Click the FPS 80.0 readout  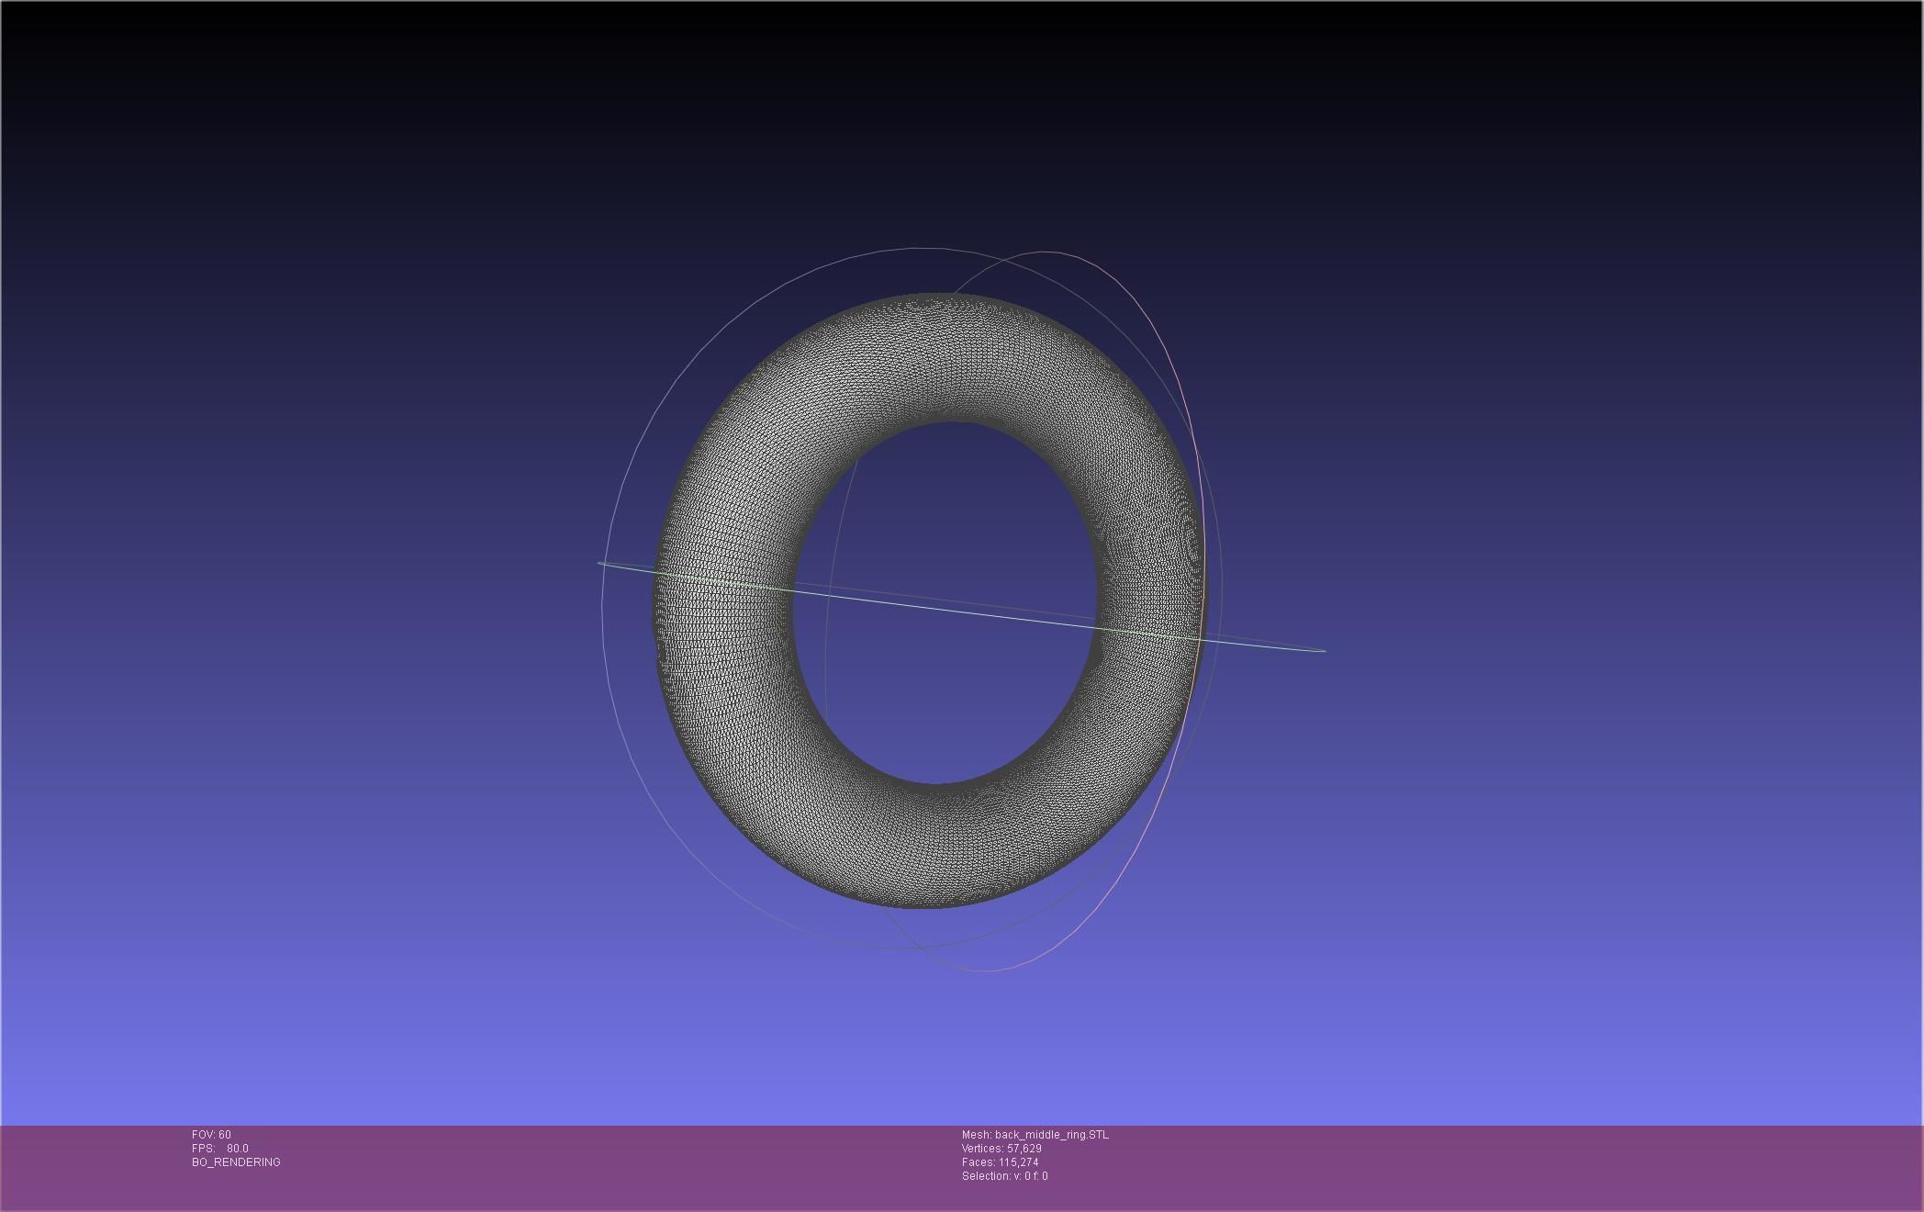pos(220,1149)
